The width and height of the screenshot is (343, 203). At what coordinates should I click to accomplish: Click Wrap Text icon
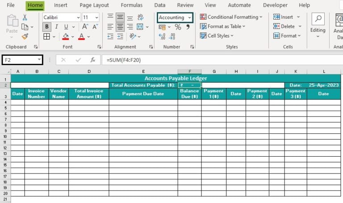[x=141, y=17]
